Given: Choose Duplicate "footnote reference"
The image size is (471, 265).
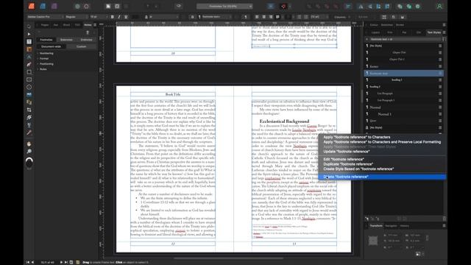Looking at the screenshot, I should pyautogui.click(x=348, y=164).
